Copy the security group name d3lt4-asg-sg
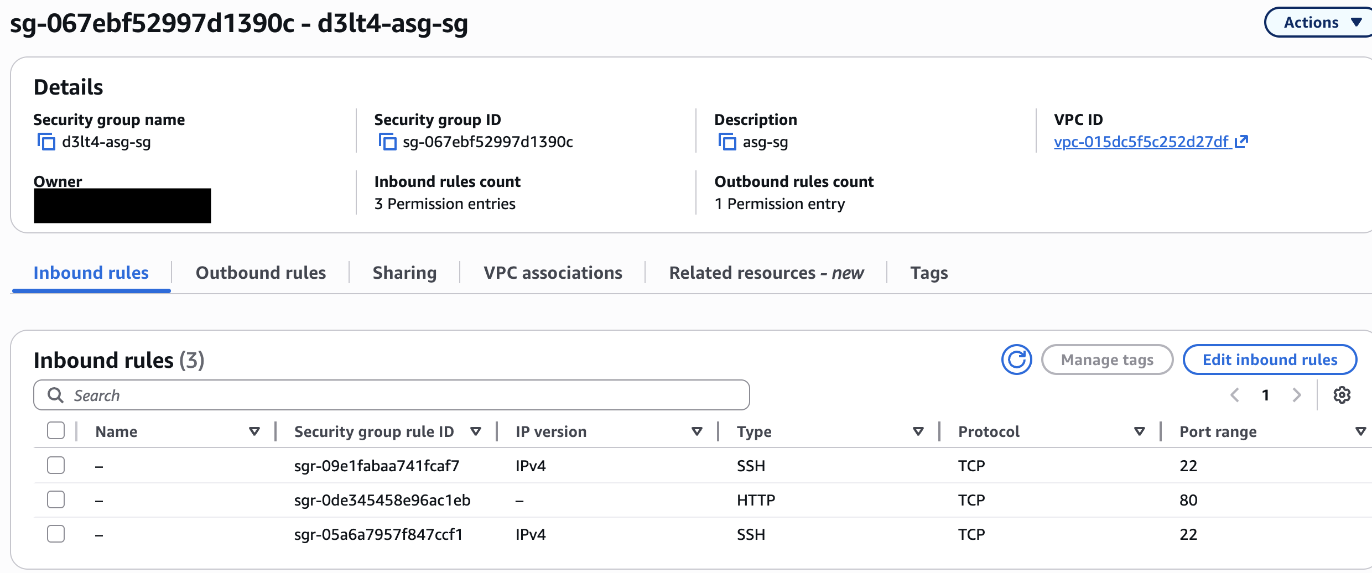Screen dimensions: 1372x573 (46, 142)
